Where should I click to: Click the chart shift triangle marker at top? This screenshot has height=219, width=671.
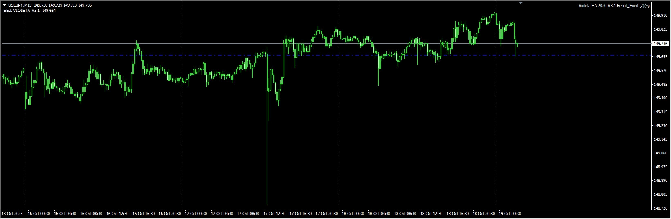click(521, 3)
